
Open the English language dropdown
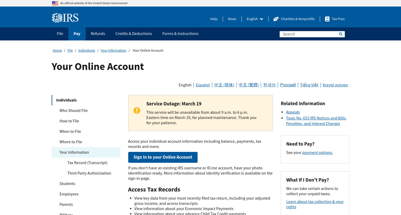tap(255, 19)
